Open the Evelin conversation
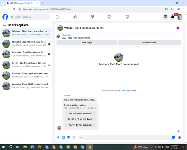This screenshot has height=150, width=187. click(26, 65)
